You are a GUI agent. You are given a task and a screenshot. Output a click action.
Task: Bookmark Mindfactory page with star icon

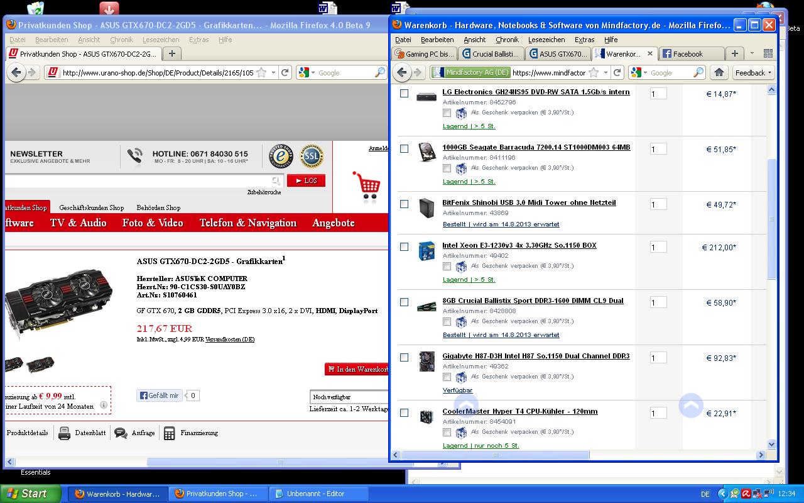click(x=594, y=73)
